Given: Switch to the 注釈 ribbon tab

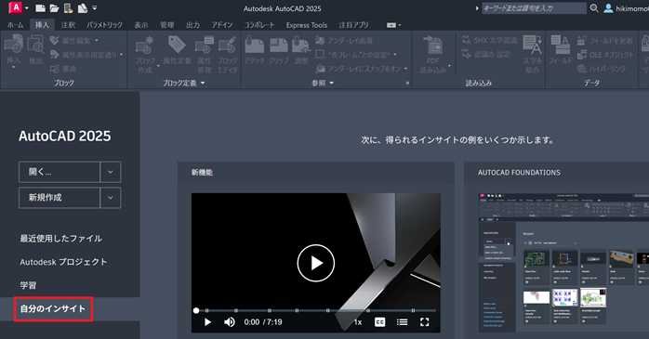Looking at the screenshot, I should point(68,25).
